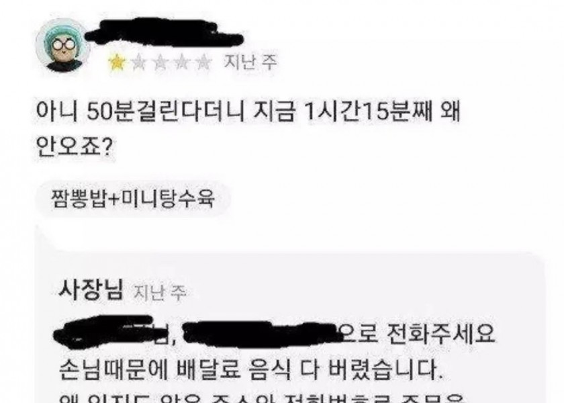Open the reviewer's profile avatar

point(62,46)
